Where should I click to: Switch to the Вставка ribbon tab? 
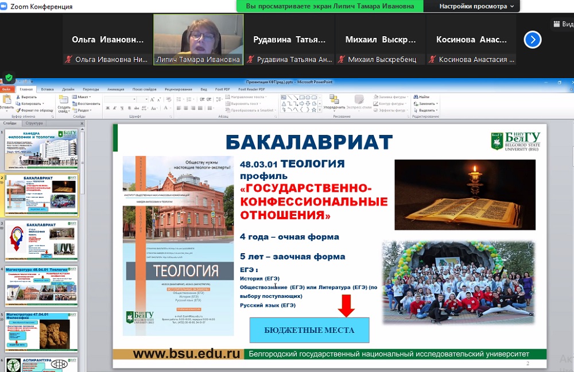point(47,90)
